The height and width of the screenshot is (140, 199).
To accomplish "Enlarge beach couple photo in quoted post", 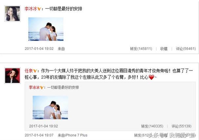I will [50, 107].
